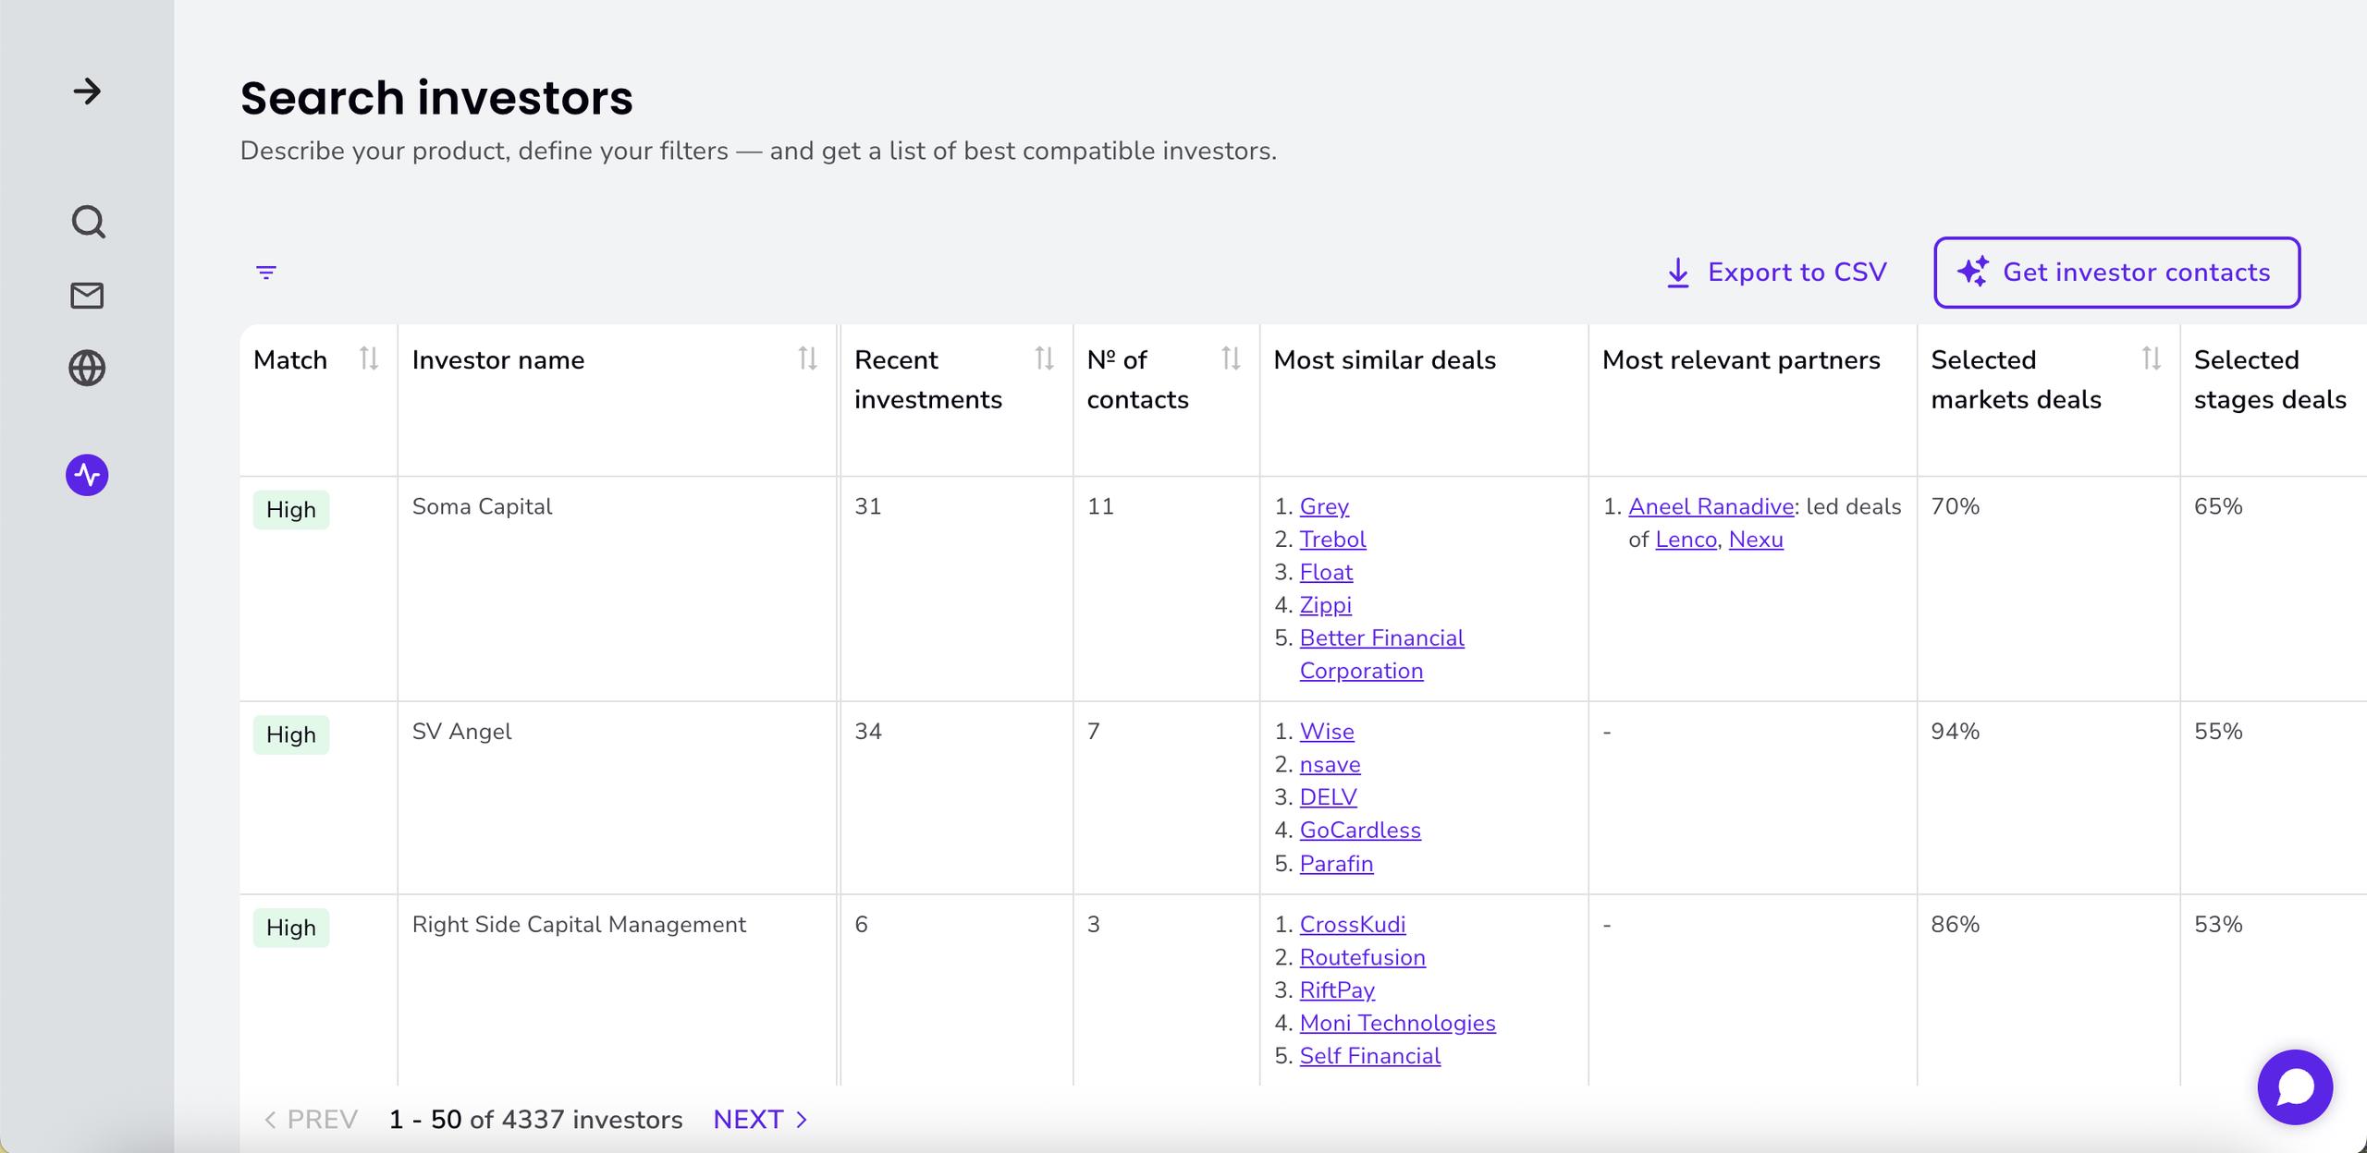Sort by Nº of contacts column
2367x1153 pixels.
point(1230,358)
